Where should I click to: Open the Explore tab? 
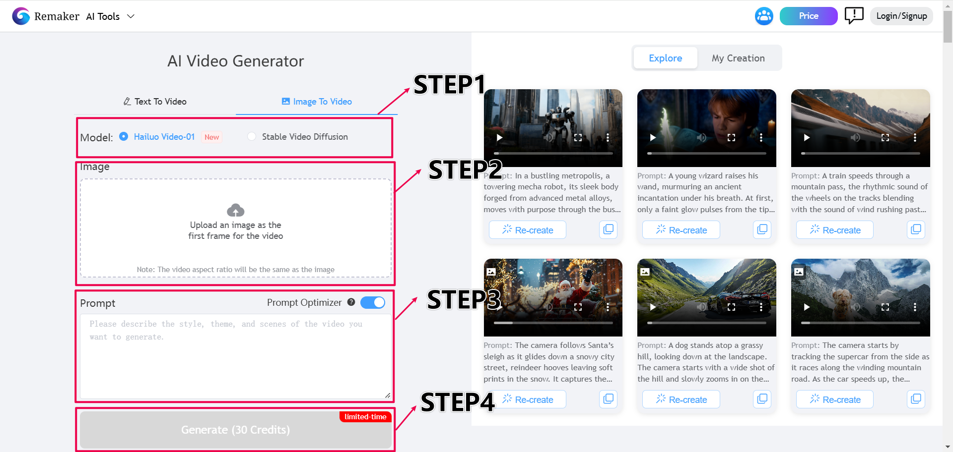click(x=666, y=58)
